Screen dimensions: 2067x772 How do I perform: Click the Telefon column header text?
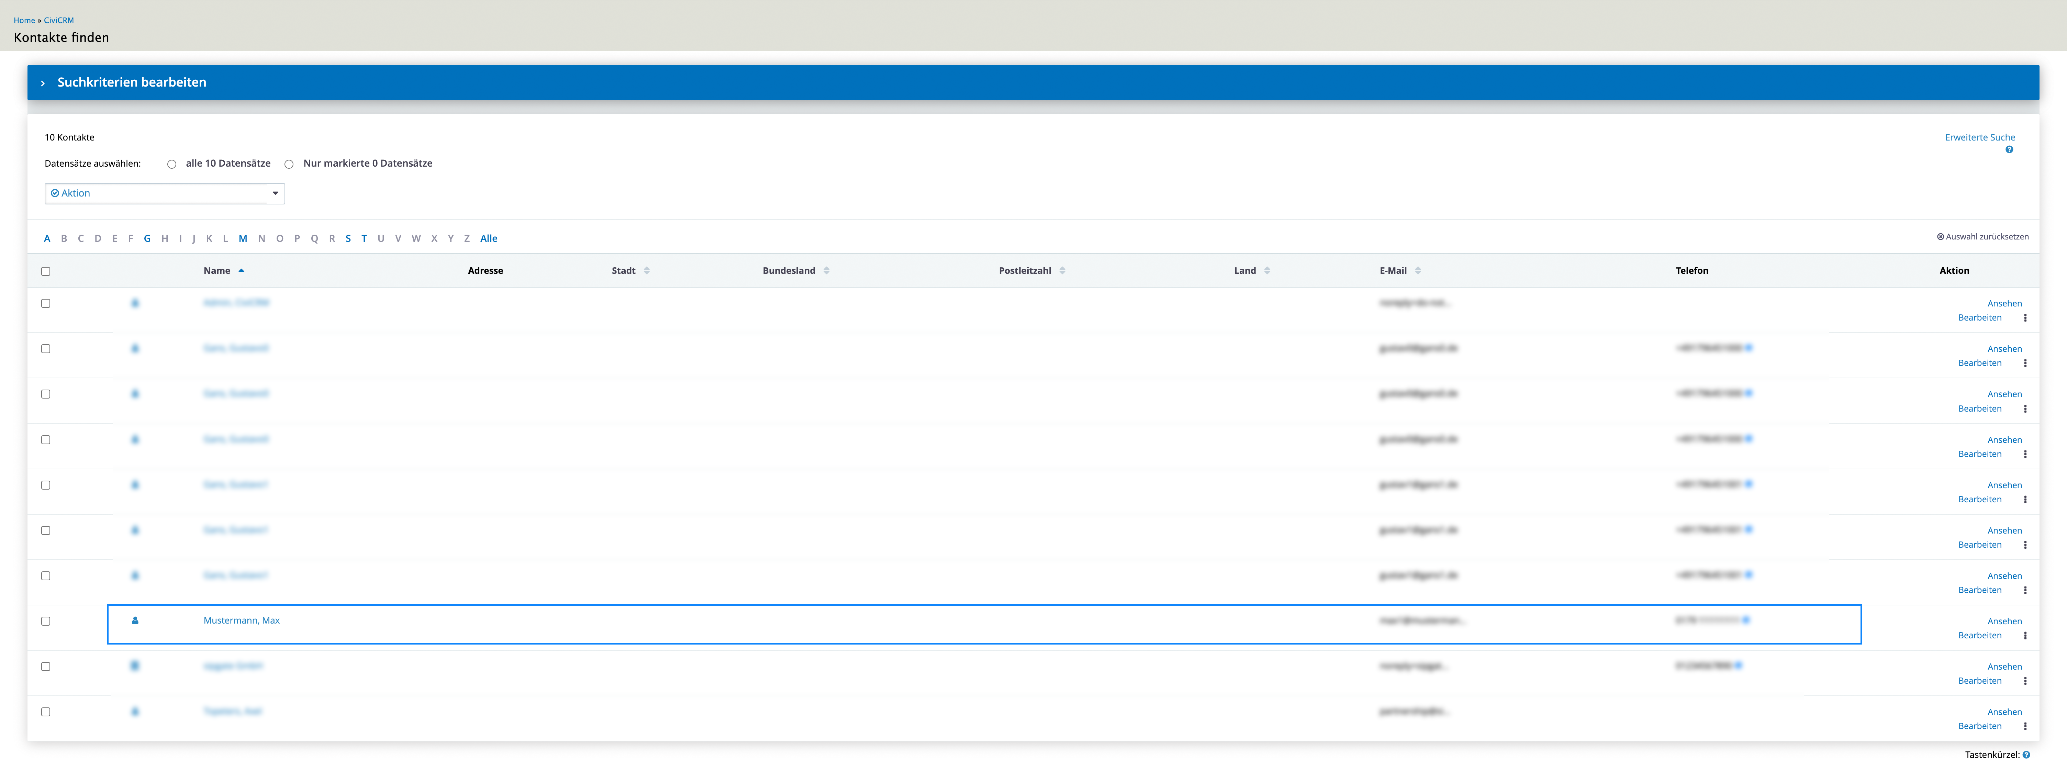pyautogui.click(x=1691, y=270)
